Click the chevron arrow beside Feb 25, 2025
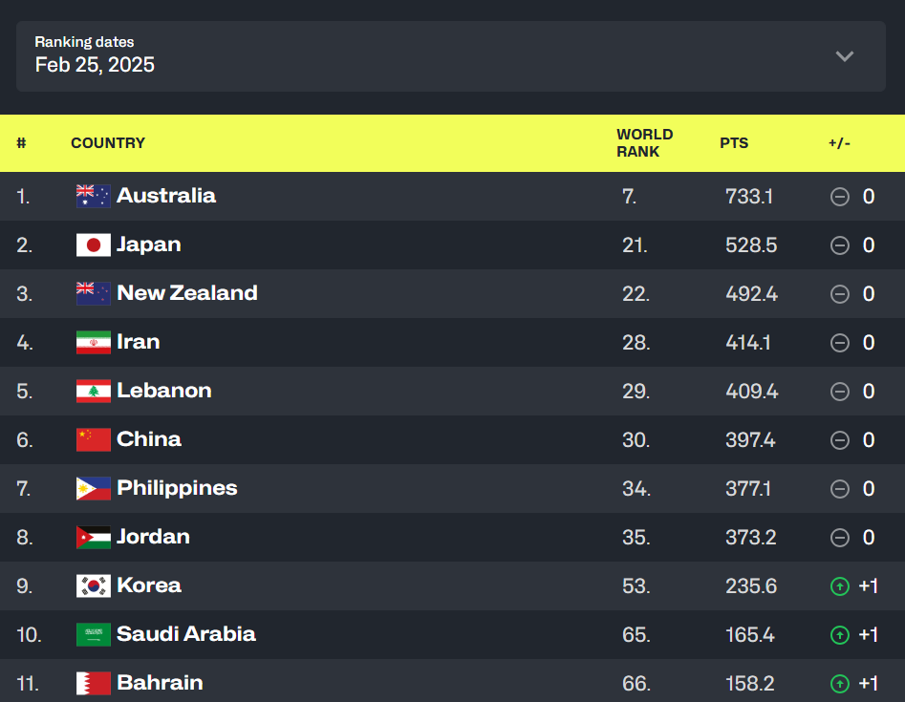This screenshot has width=905, height=702. click(844, 56)
